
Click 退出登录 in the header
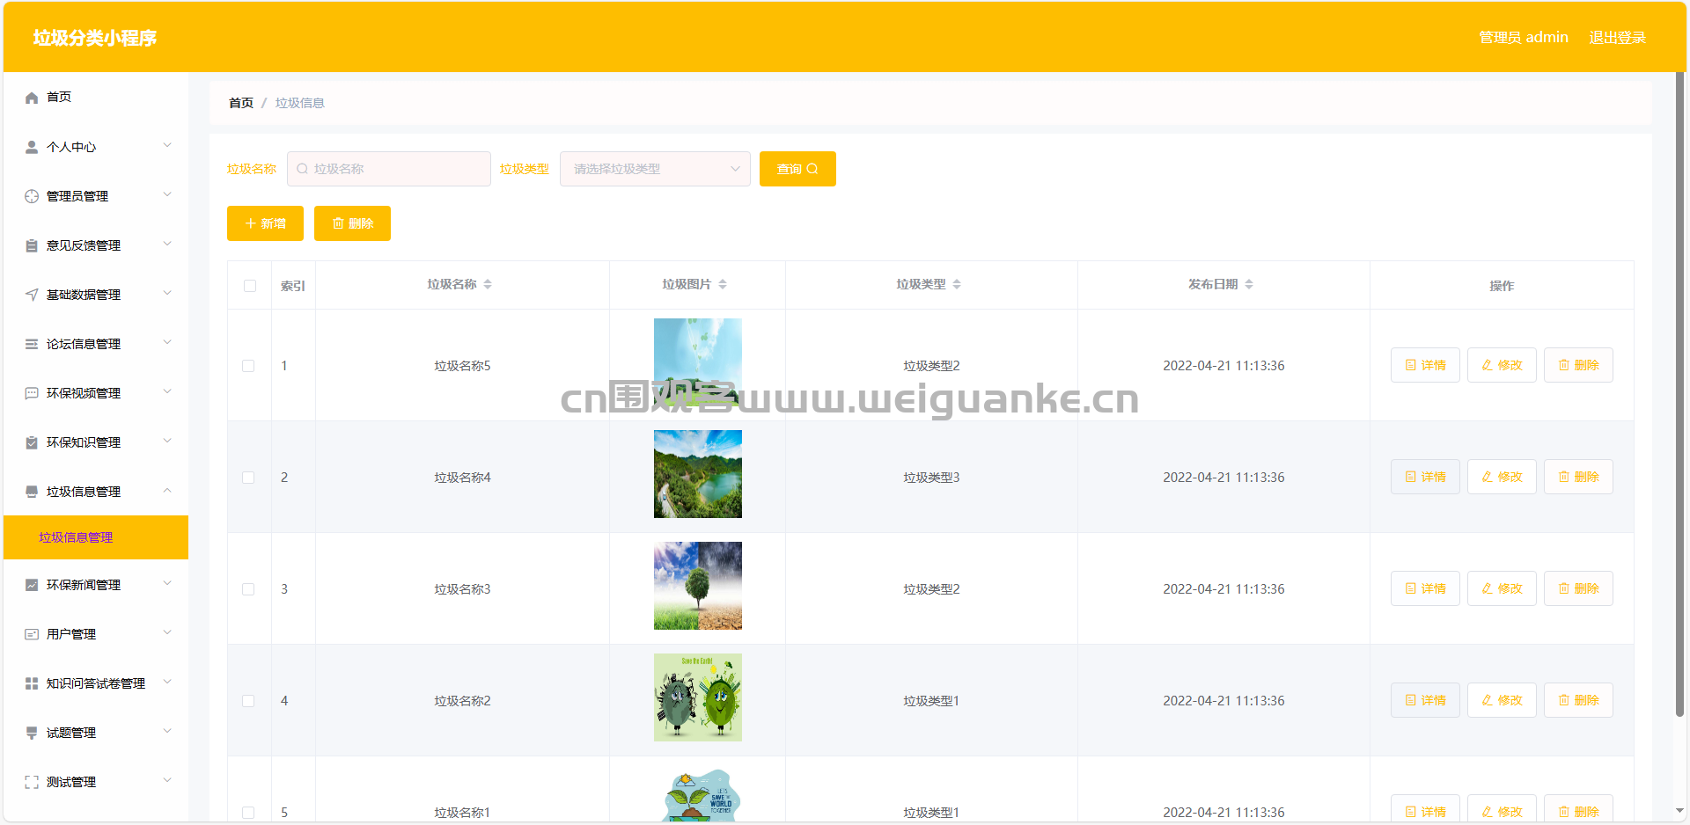(1617, 37)
